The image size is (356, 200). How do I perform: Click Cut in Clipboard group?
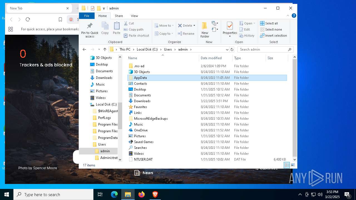click(129, 23)
